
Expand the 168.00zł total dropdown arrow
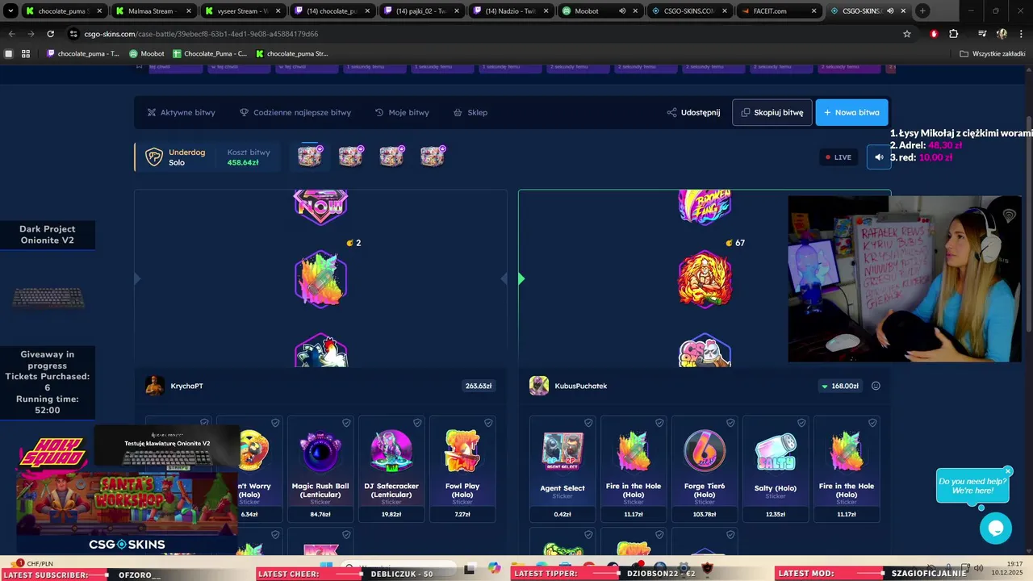pos(825,387)
